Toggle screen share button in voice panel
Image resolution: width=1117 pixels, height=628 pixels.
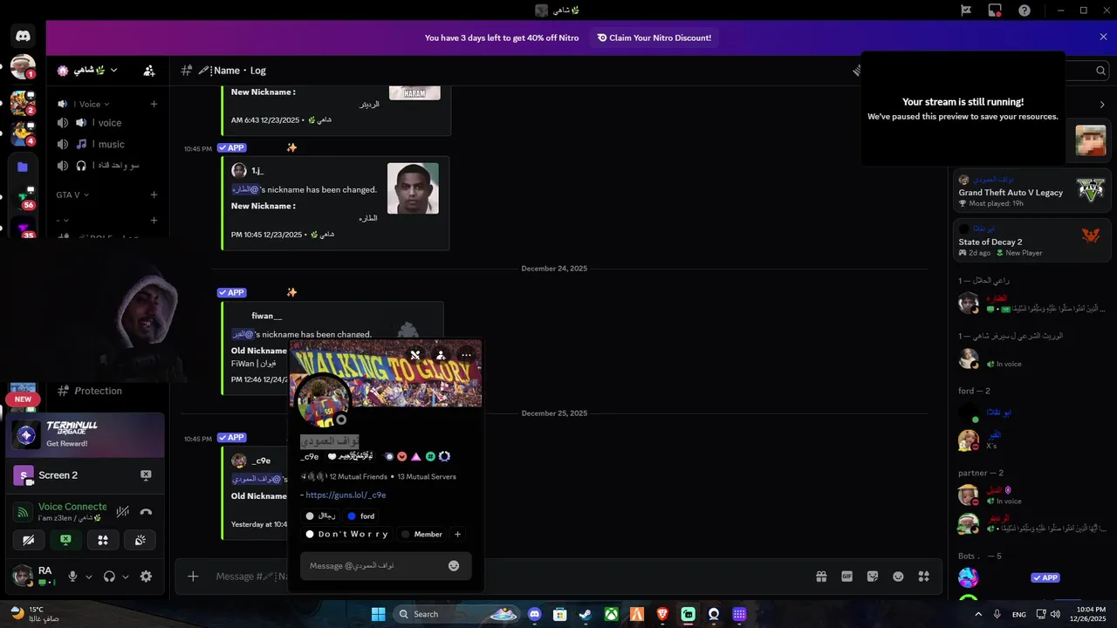click(x=65, y=540)
